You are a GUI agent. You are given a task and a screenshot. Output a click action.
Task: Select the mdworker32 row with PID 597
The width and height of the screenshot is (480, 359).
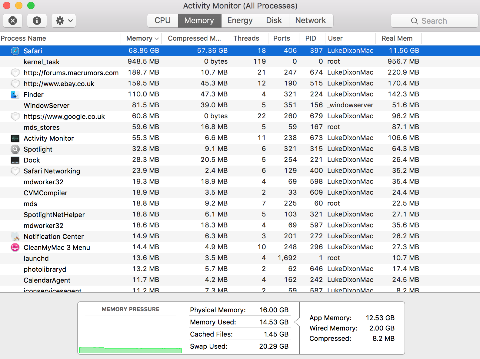tap(240, 226)
